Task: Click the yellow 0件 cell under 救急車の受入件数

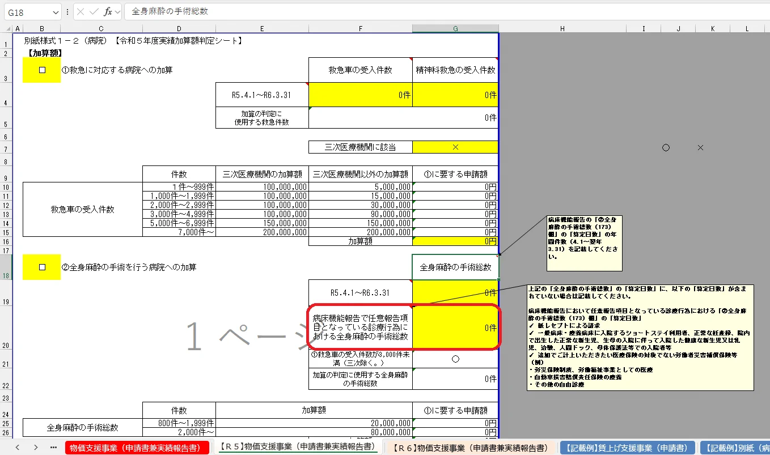Action: point(361,95)
